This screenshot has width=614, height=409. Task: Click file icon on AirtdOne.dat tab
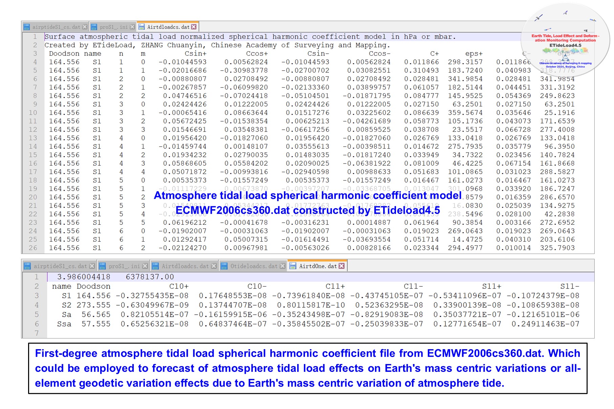tap(293, 266)
